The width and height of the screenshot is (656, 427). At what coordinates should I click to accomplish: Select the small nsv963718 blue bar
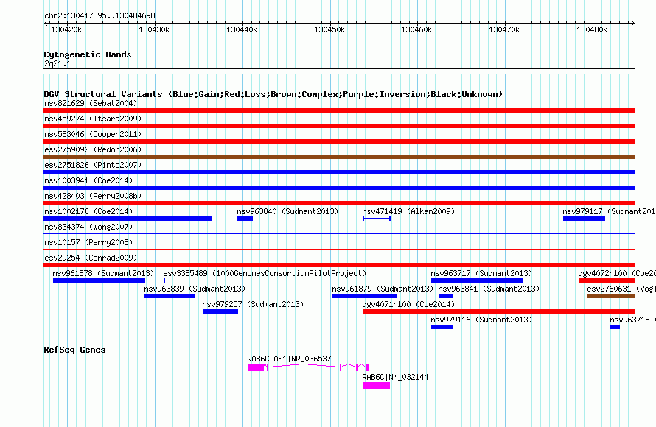click(x=615, y=327)
